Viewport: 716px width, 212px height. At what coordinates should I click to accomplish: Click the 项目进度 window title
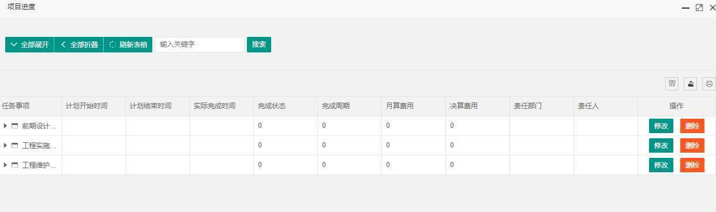point(21,7)
